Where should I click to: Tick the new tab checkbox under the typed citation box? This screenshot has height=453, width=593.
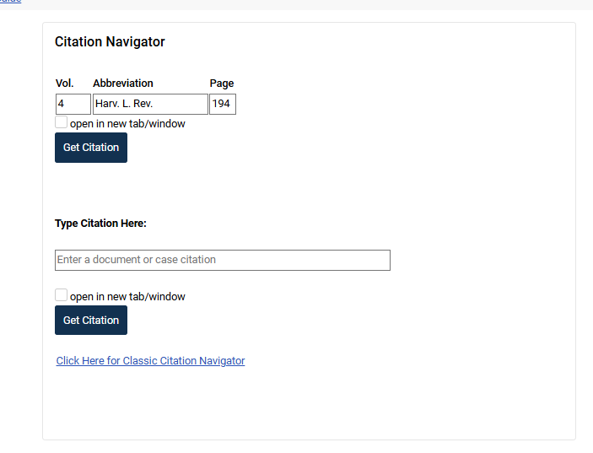click(61, 295)
